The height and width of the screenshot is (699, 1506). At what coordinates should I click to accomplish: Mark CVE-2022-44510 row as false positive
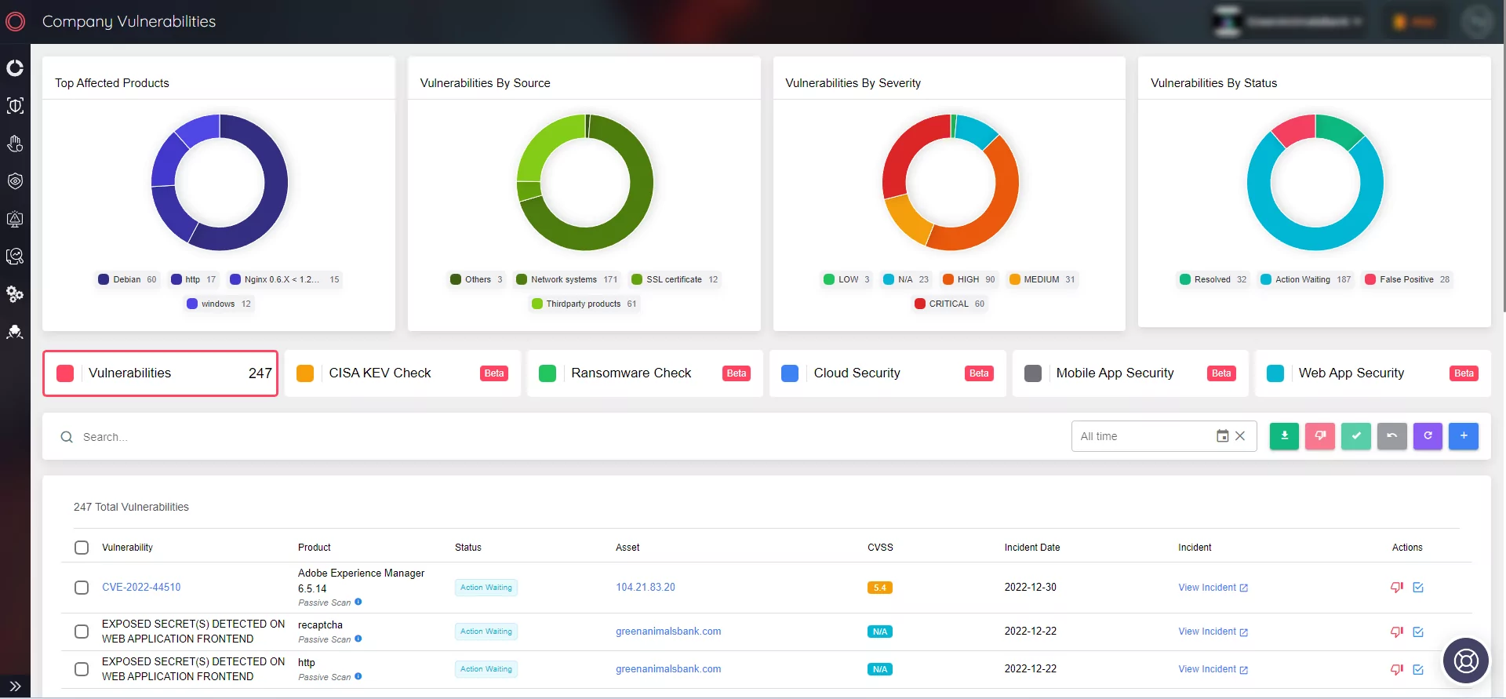coord(1396,588)
